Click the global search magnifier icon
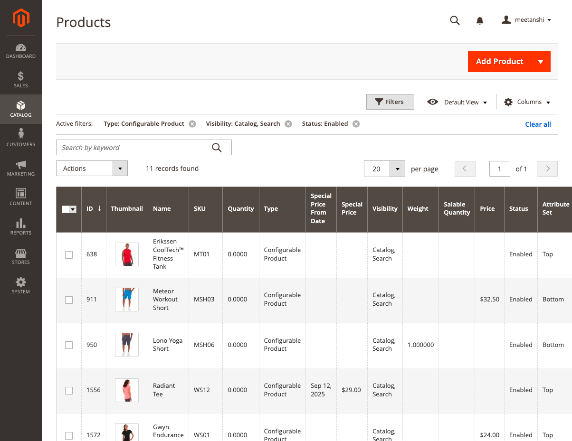572x441 pixels. (x=455, y=20)
